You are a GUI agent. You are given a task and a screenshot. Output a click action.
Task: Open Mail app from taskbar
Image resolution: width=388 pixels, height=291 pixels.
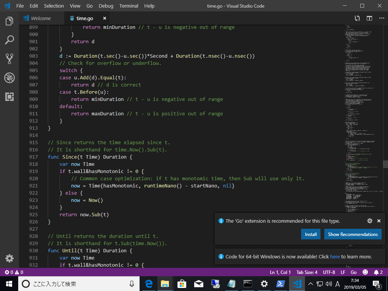click(x=198, y=284)
